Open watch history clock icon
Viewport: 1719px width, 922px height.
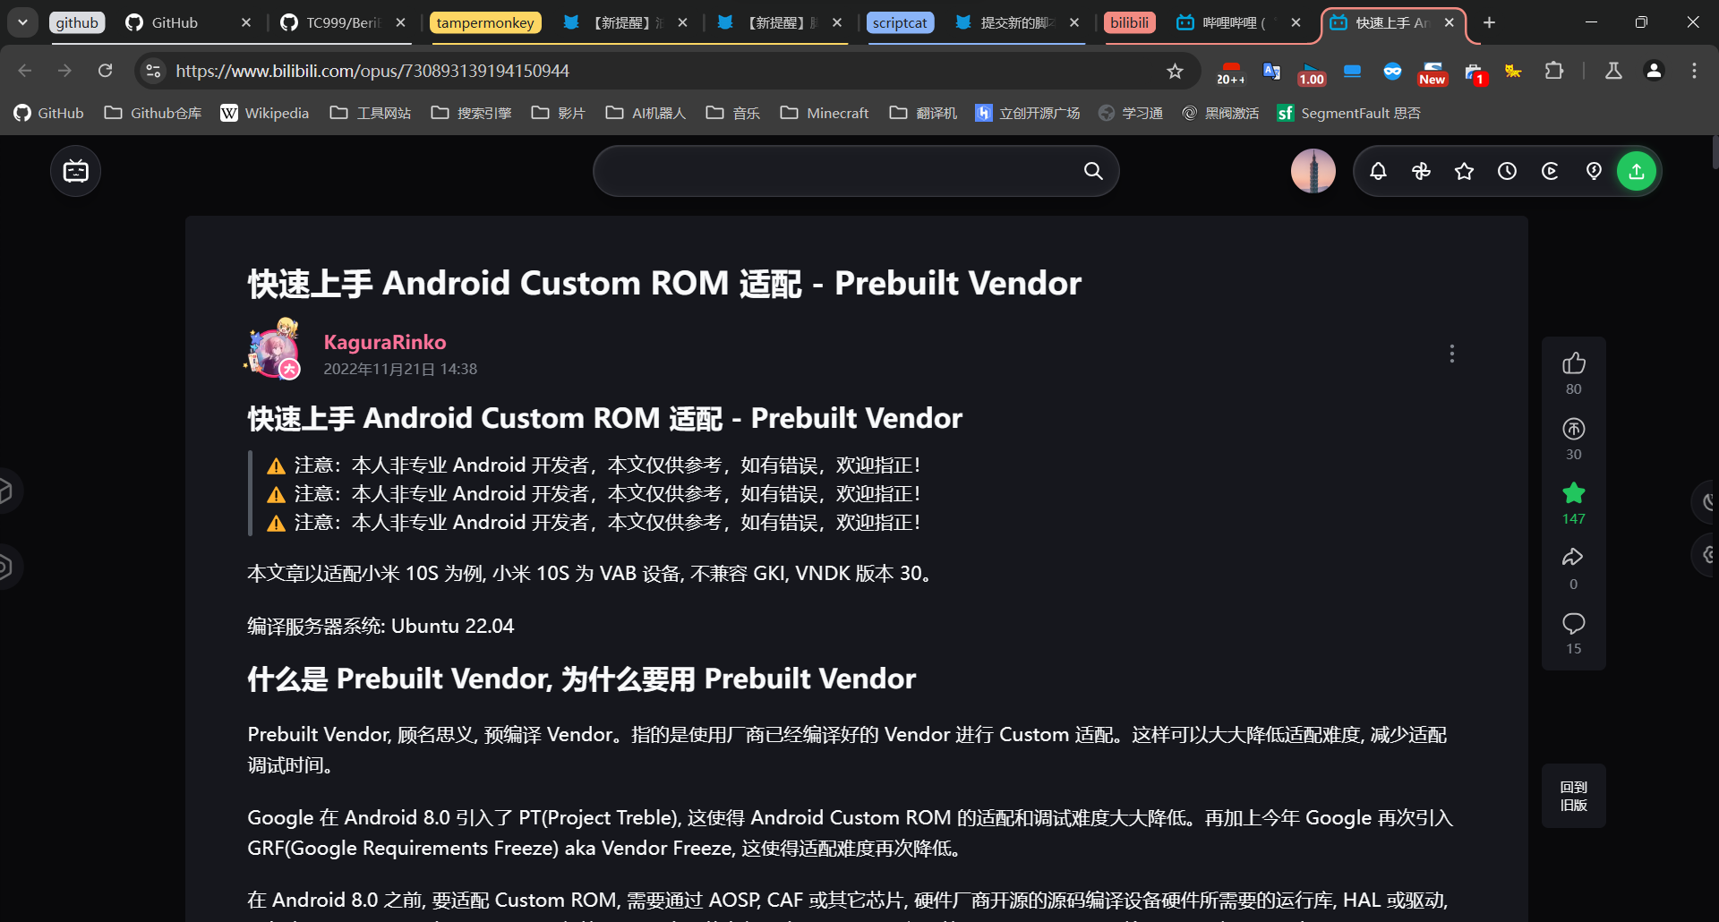(1507, 171)
